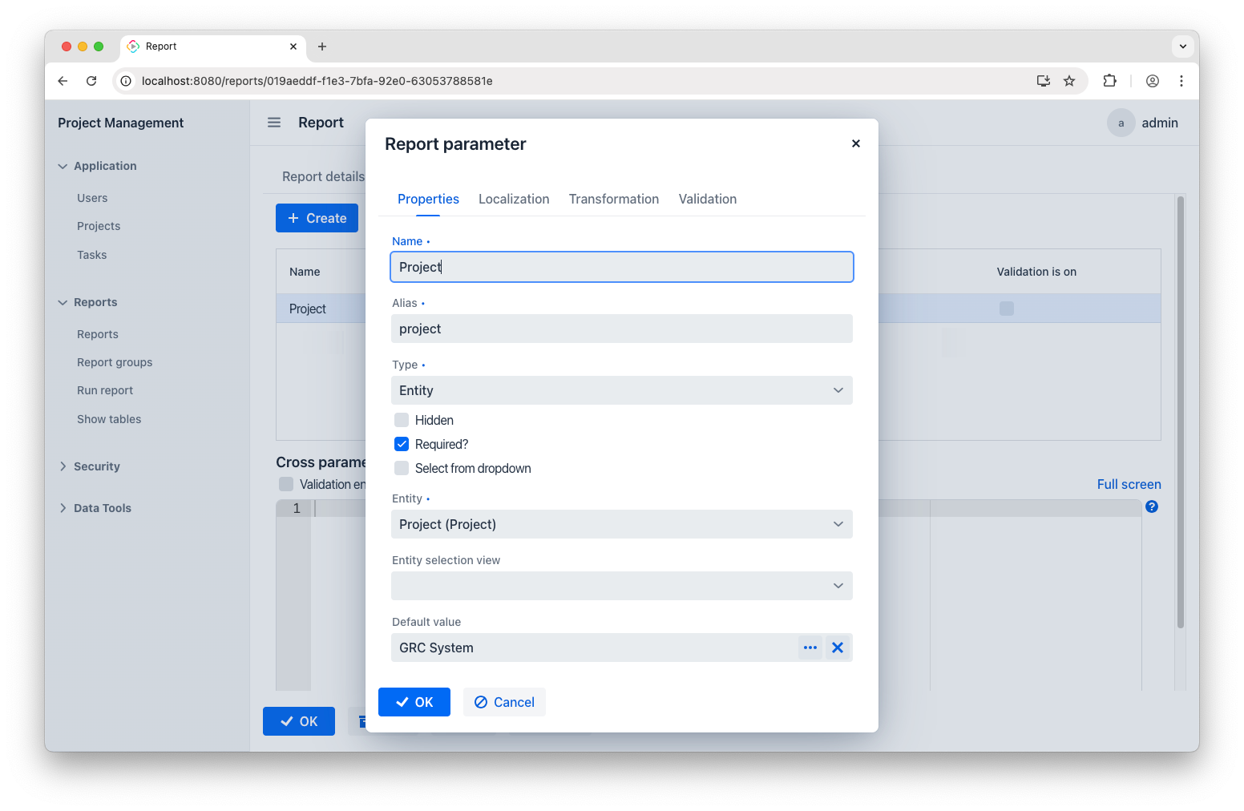Click the ellipsis icon in Default value field
The height and width of the screenshot is (811, 1244).
[810, 648]
